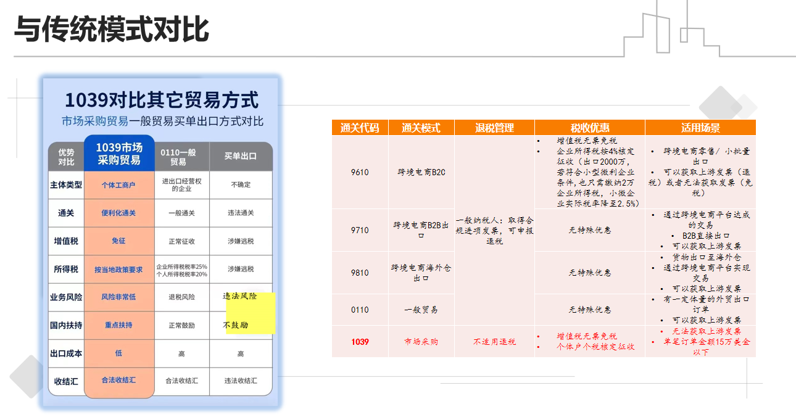Select the 通关模式 table header

point(421,128)
